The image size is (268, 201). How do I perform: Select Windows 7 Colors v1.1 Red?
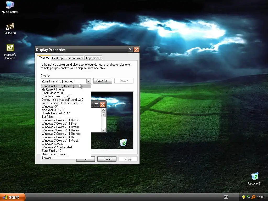point(66,137)
